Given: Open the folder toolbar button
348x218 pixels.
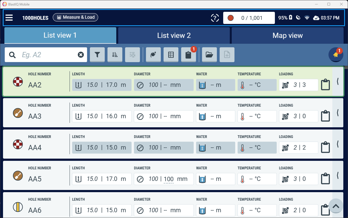Looking at the screenshot, I should (x=209, y=55).
